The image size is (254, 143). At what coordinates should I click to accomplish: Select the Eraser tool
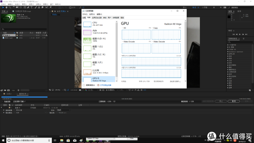pyautogui.click(x=43, y=7)
